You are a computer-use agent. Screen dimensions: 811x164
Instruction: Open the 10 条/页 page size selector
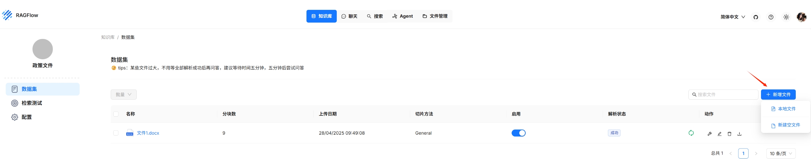tap(781, 154)
